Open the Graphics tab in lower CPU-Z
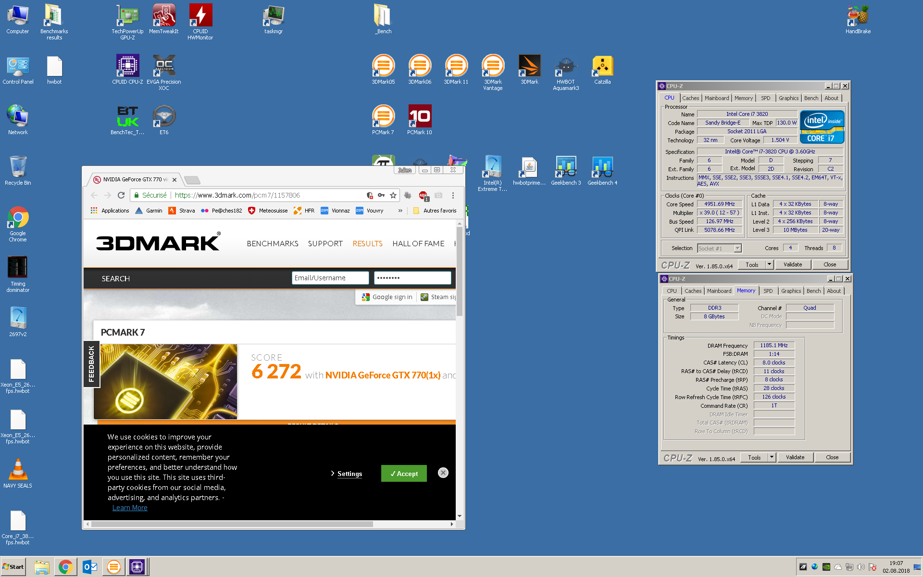This screenshot has width=923, height=577. [791, 291]
